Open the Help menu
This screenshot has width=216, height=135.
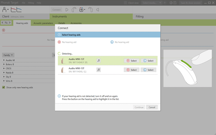[39, 3]
